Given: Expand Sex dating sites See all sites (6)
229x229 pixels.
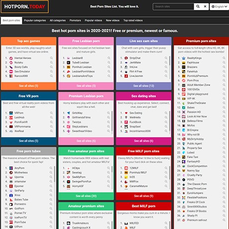Looking at the screenshot, I should point(144,141).
